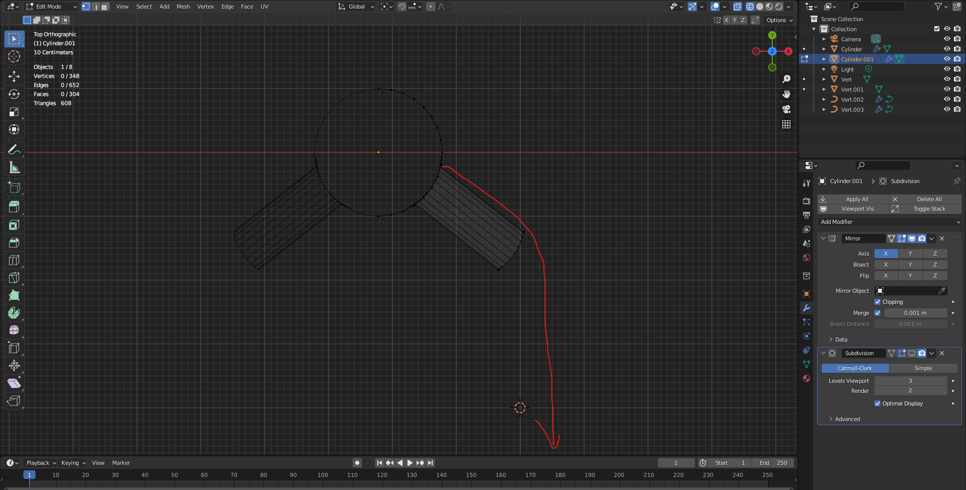Select the Move tool
Viewport: 966px width, 490px height.
(14, 76)
